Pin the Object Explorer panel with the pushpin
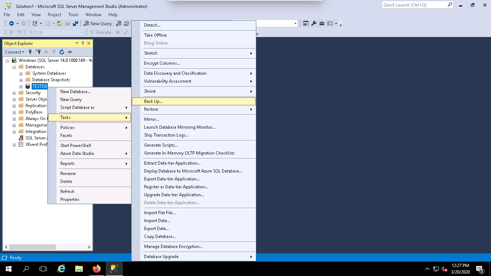 tap(83, 43)
